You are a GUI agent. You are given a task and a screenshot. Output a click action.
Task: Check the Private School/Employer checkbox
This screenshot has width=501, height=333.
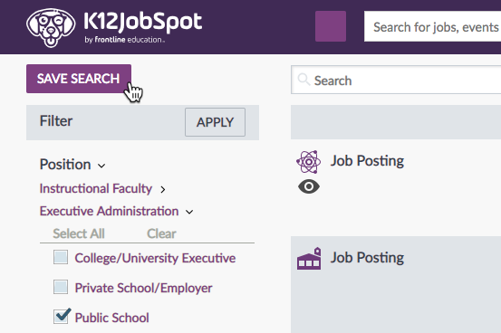(x=61, y=287)
